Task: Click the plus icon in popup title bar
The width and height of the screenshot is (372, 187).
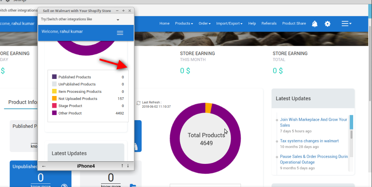Action: coord(123,11)
